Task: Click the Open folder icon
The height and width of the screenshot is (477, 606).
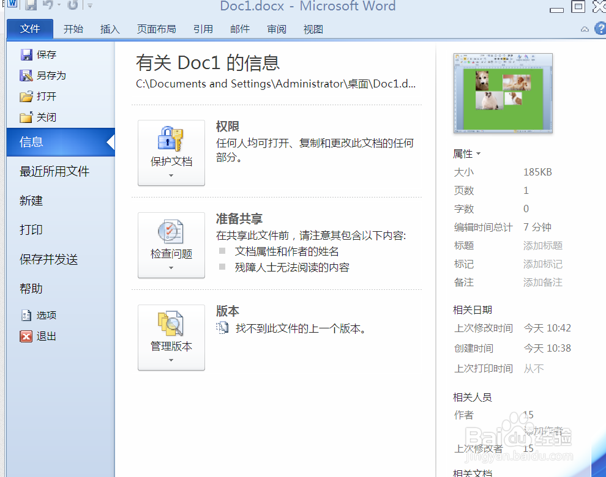Action: [x=26, y=96]
